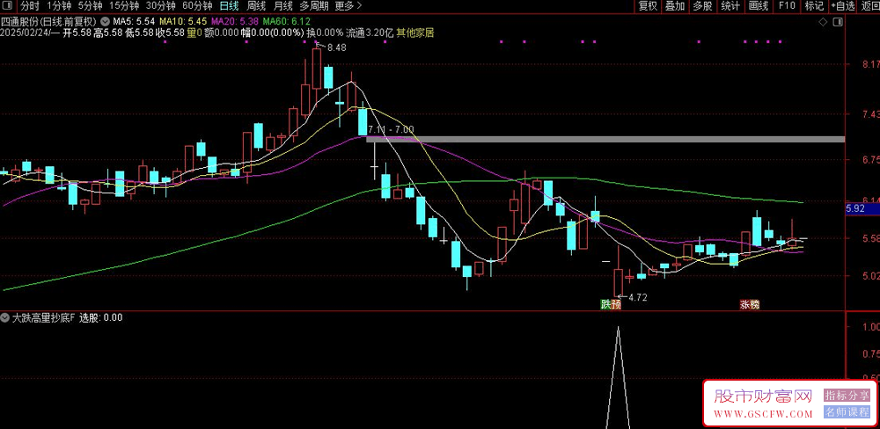Click the 叠加 overlay button
Image resolution: width=880 pixels, height=429 pixels.
pyautogui.click(x=675, y=6)
